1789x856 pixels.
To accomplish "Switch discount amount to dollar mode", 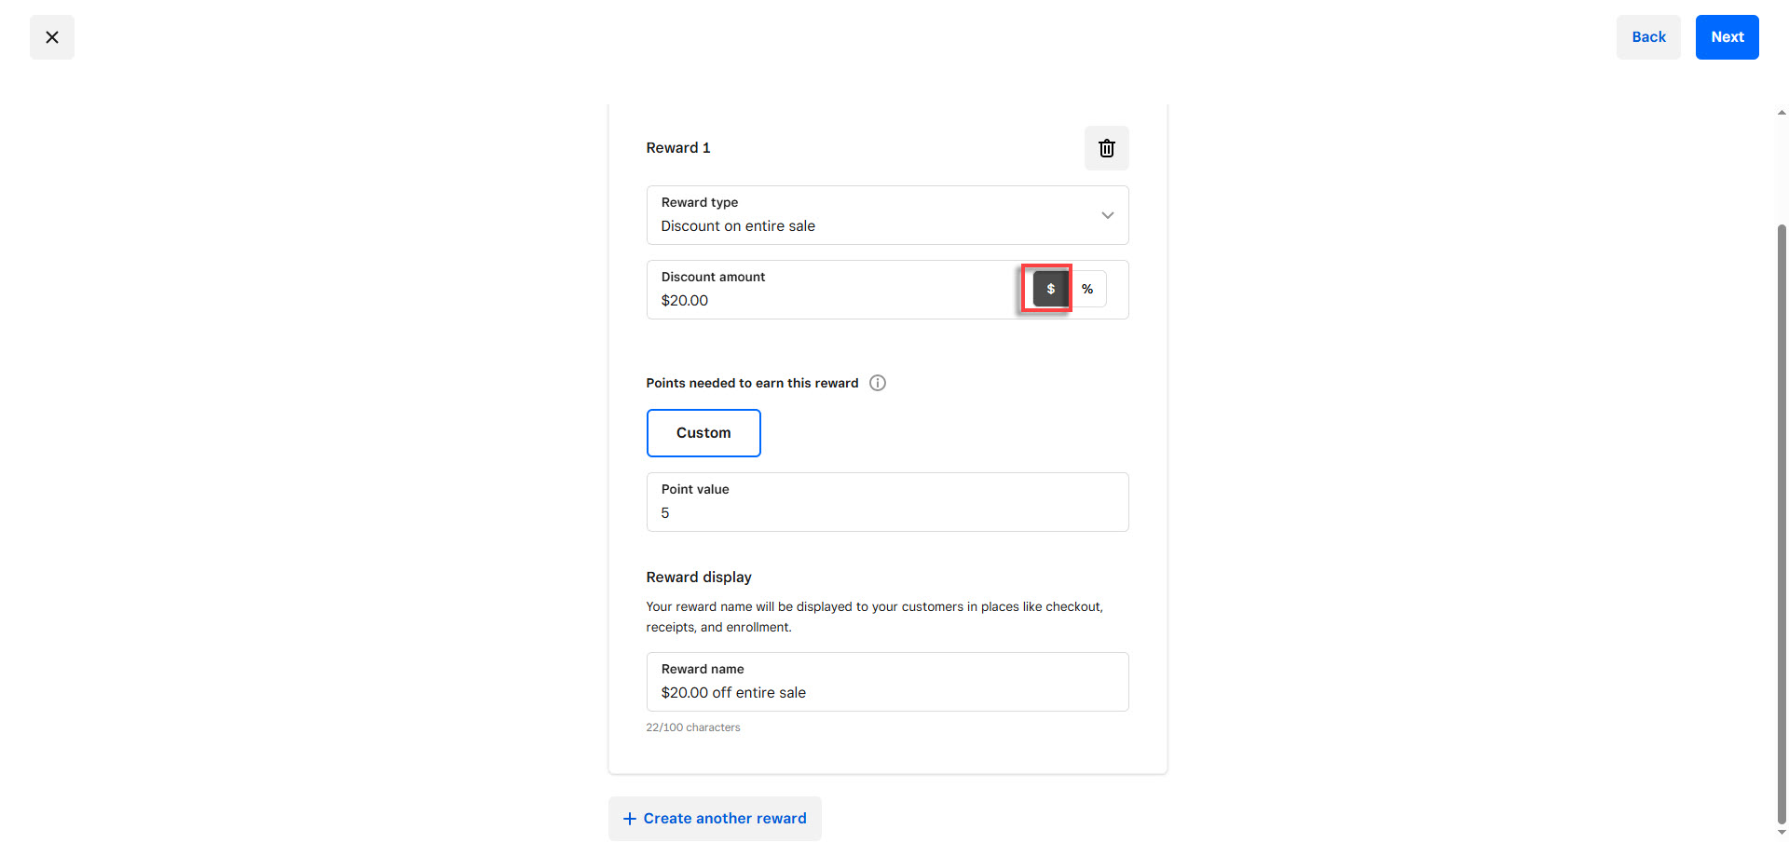I will coord(1050,289).
